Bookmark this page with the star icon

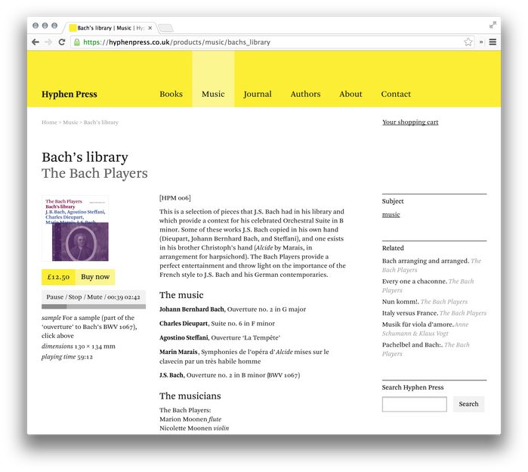[468, 42]
